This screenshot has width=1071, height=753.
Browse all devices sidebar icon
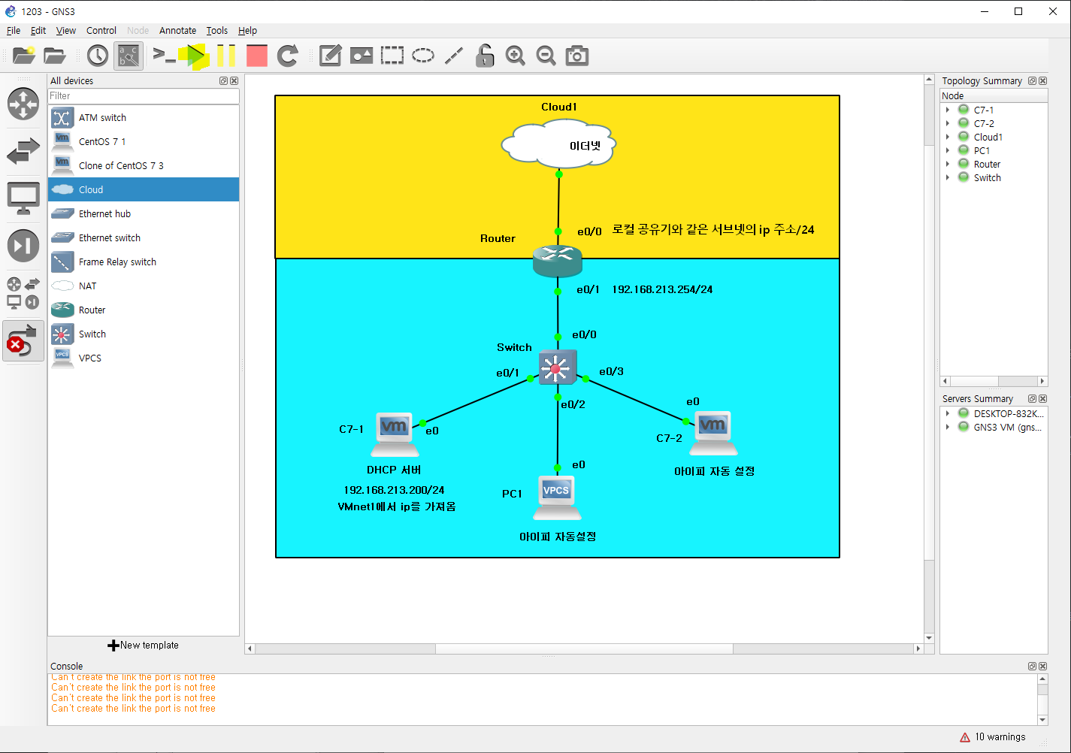point(23,293)
